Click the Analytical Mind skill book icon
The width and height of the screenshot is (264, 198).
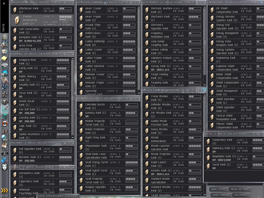[15, 62]
